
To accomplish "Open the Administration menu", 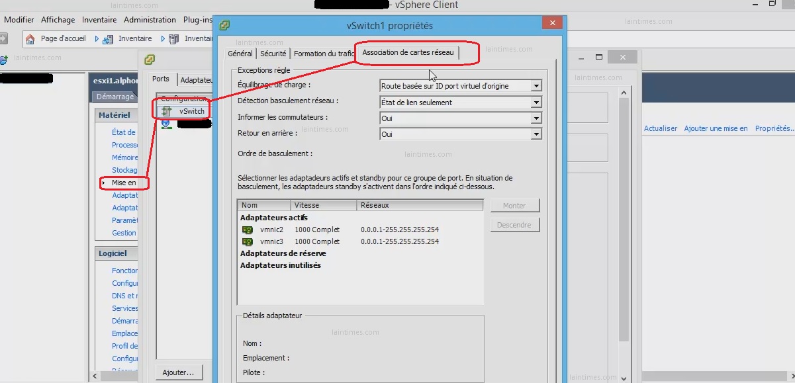I will (150, 20).
